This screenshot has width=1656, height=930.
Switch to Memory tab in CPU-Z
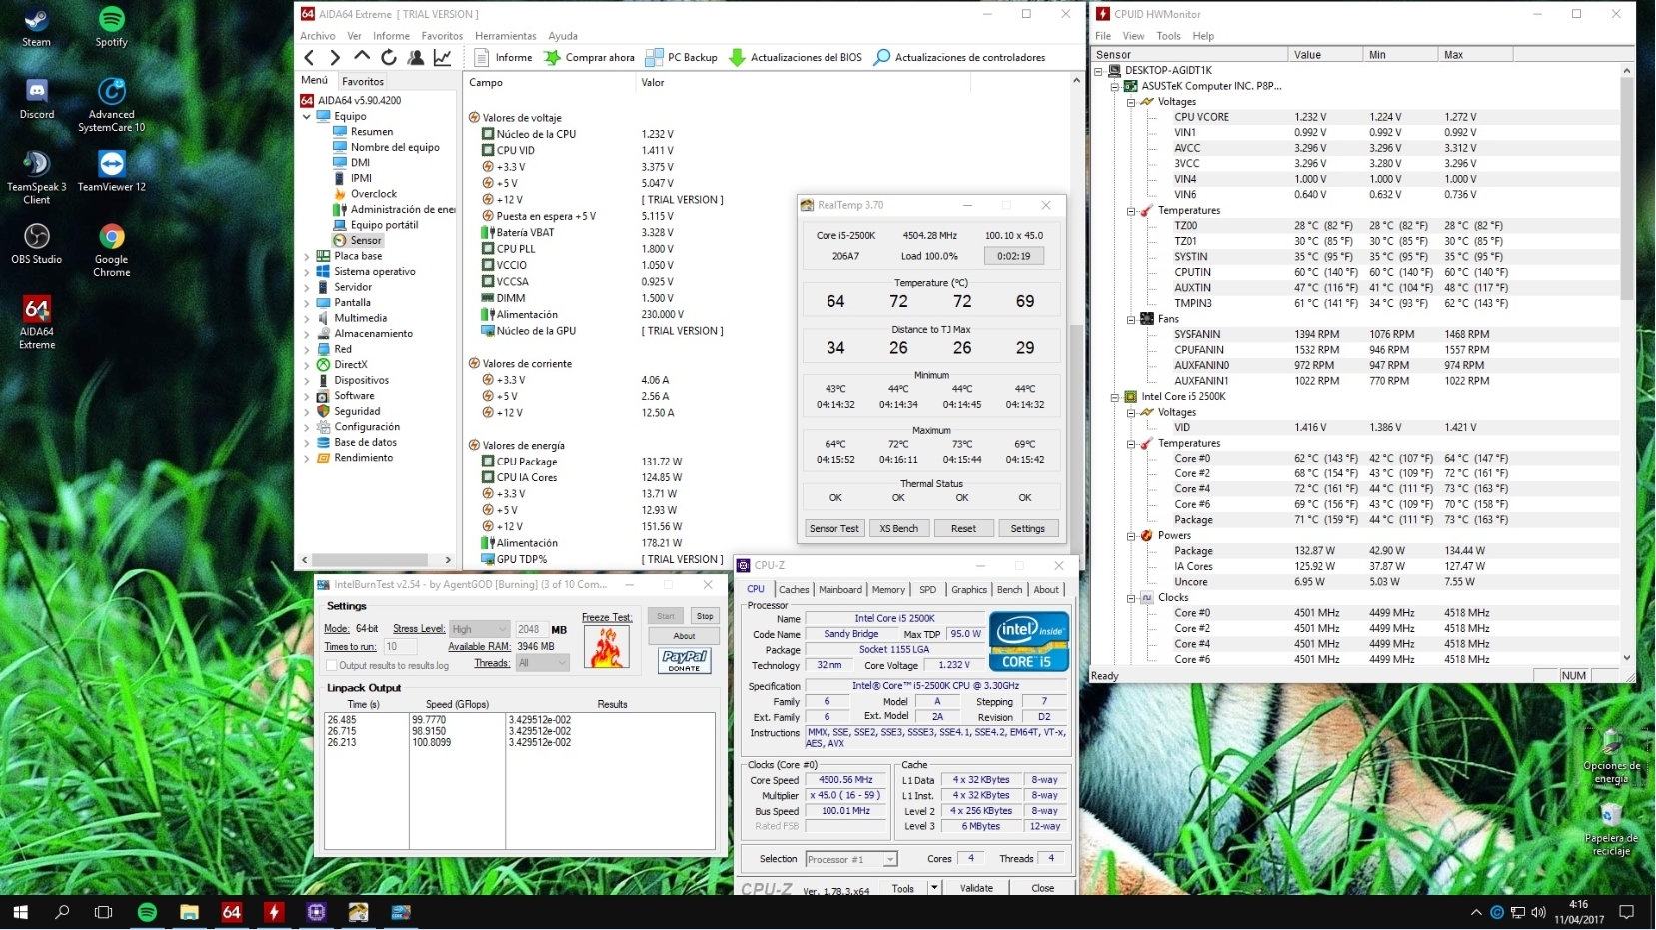tap(888, 590)
